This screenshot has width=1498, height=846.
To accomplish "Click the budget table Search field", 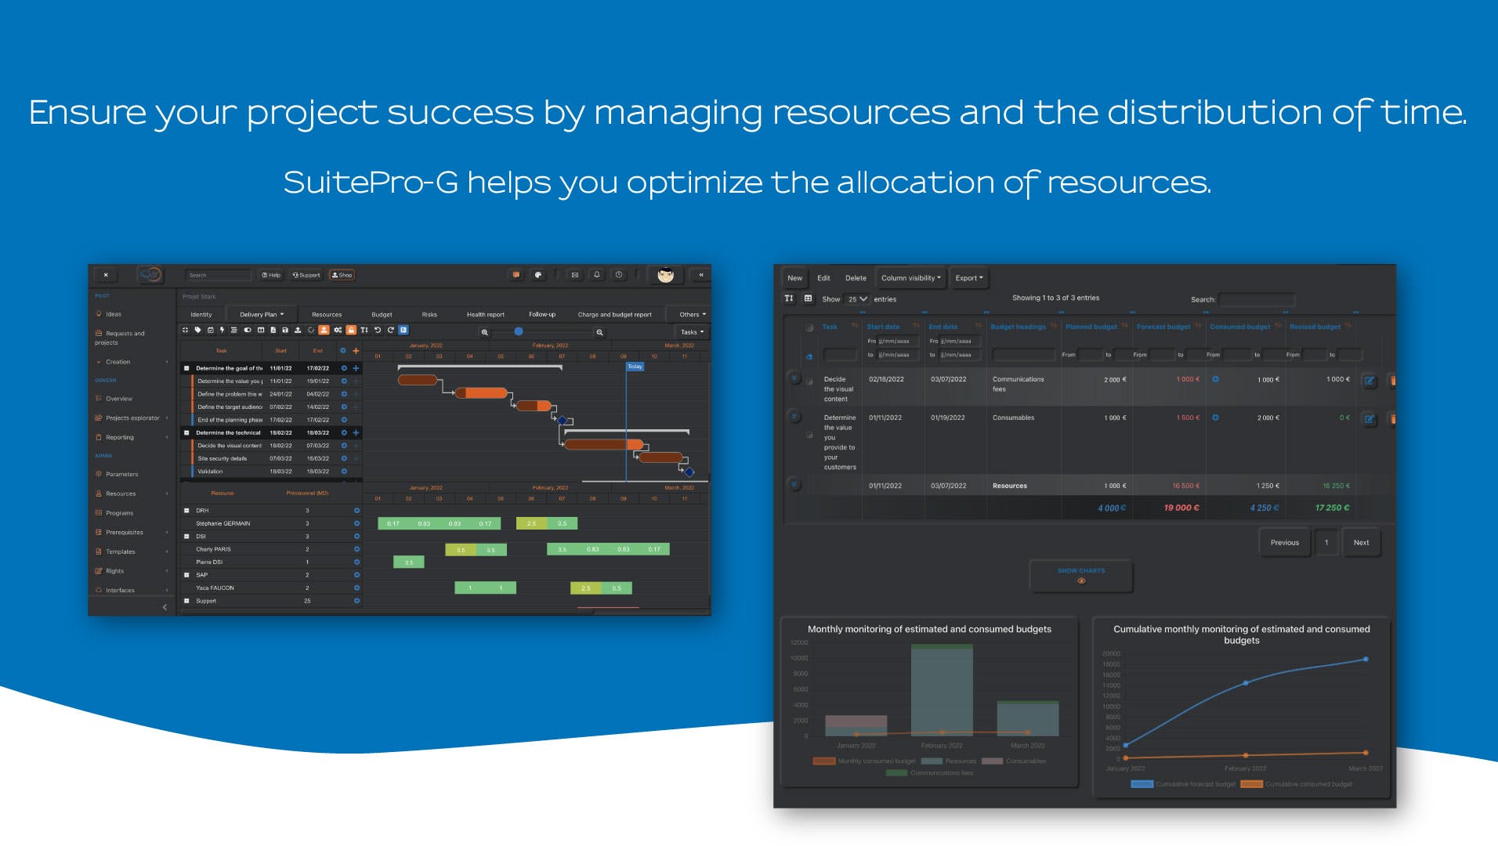I will pyautogui.click(x=1257, y=299).
